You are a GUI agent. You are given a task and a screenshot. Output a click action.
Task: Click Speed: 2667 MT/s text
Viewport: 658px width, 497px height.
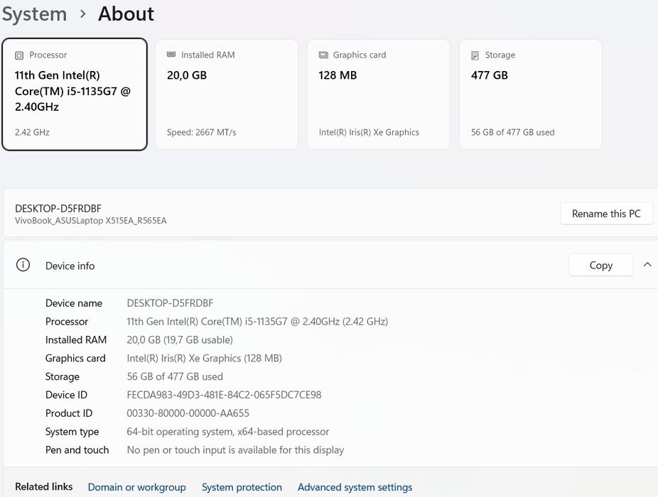coord(201,133)
